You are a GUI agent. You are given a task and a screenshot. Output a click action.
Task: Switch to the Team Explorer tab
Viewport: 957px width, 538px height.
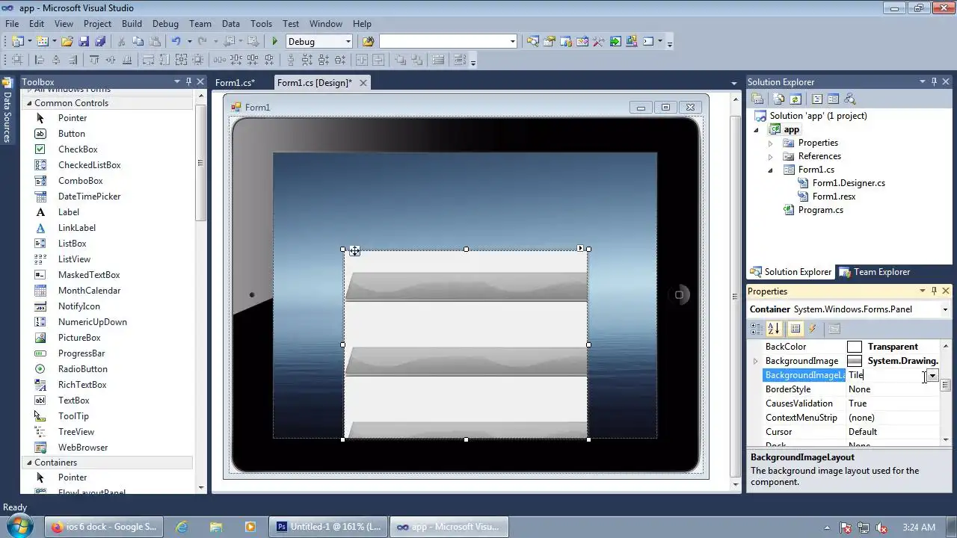[x=876, y=272]
